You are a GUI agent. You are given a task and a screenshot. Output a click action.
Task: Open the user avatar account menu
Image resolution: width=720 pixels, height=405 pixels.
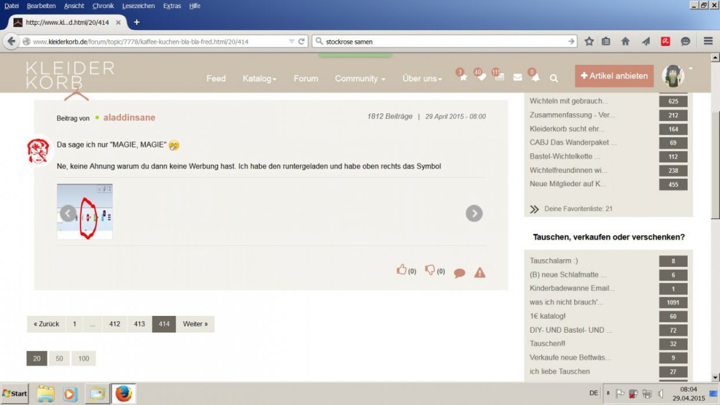click(673, 76)
